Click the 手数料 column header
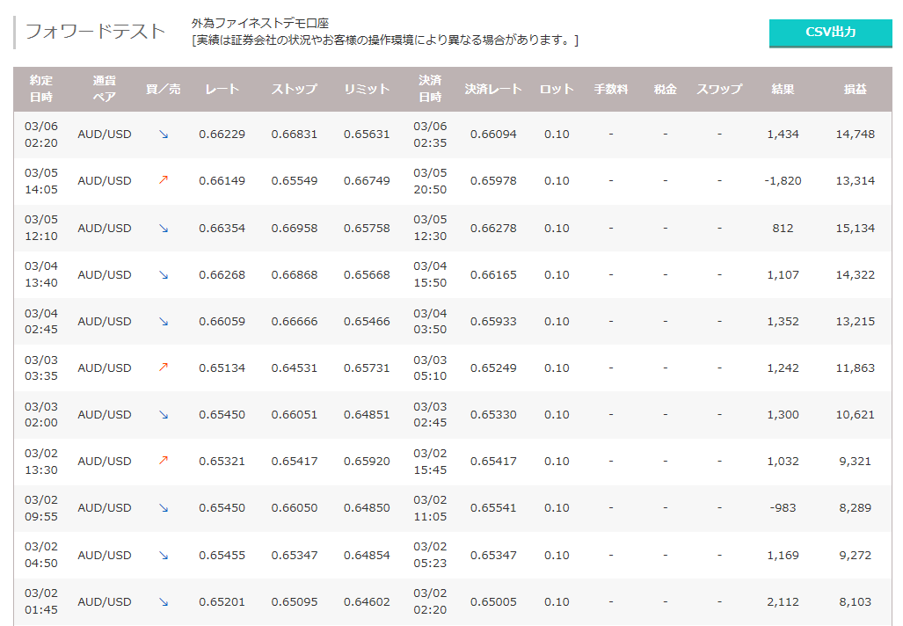The height and width of the screenshot is (626, 903). pos(611,90)
